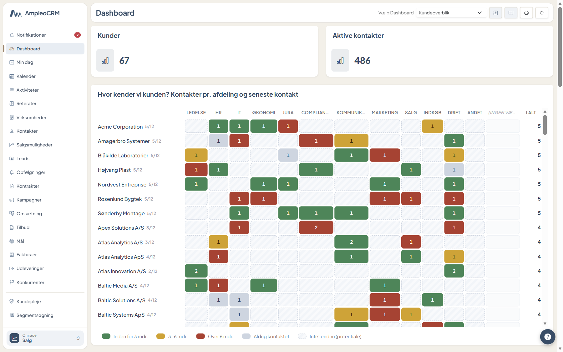The image size is (563, 352).
Task: Print the dashboard via printer icon
Action: [526, 13]
